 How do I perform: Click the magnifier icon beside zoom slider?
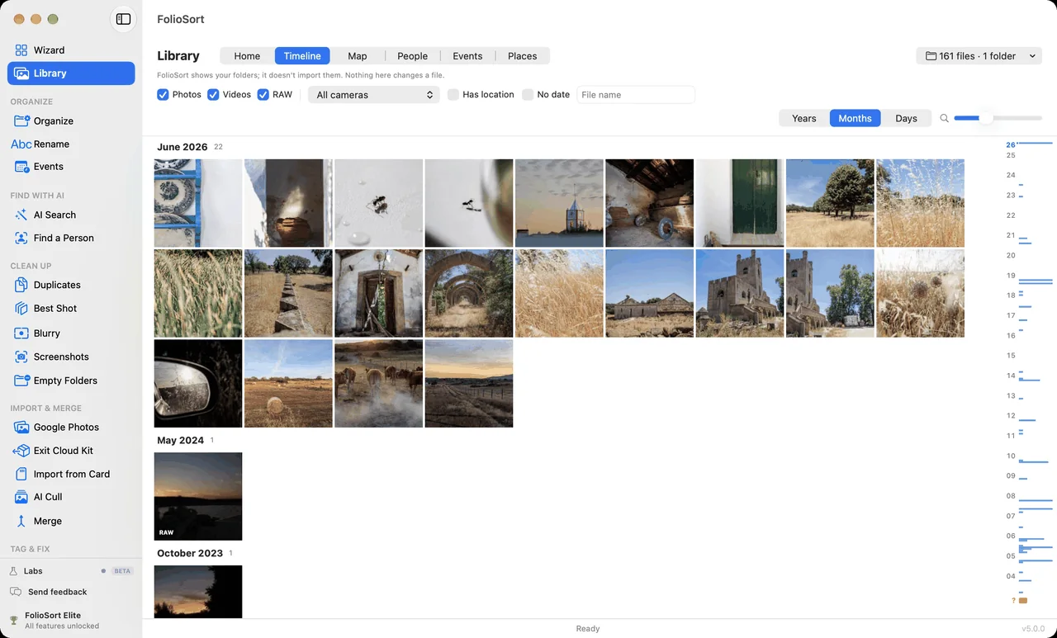945,118
